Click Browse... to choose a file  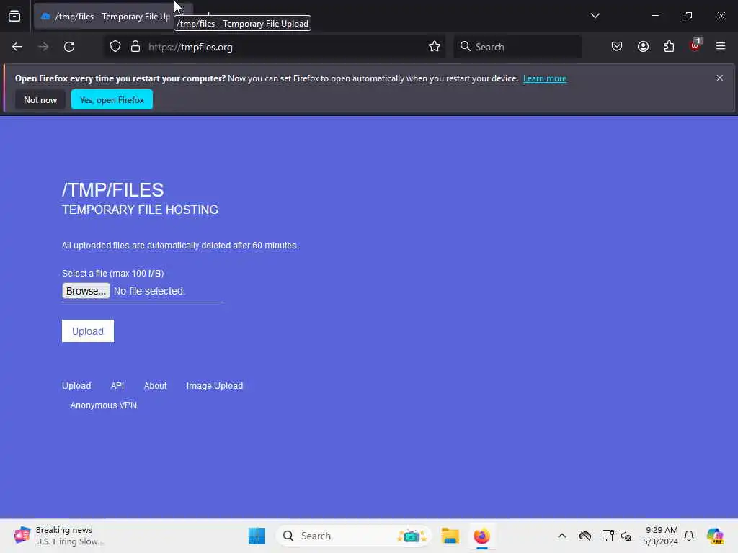click(x=86, y=291)
